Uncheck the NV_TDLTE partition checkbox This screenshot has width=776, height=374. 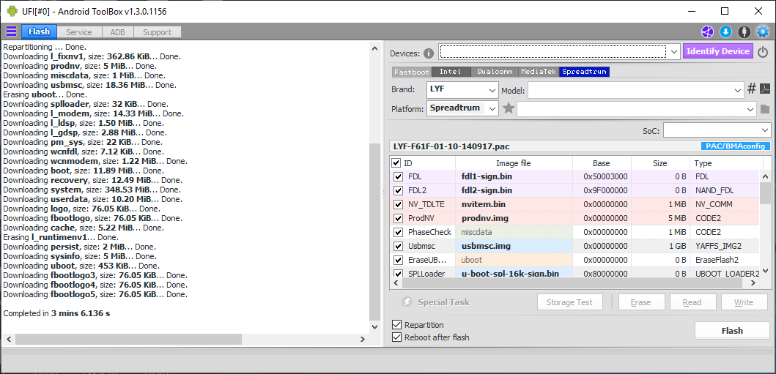click(x=397, y=204)
